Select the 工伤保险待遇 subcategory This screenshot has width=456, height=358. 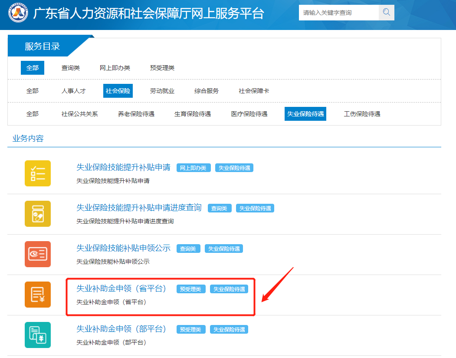[x=362, y=114]
